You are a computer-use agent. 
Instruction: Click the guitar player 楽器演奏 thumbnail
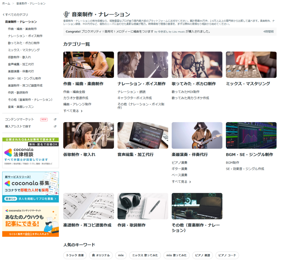coord(197,135)
